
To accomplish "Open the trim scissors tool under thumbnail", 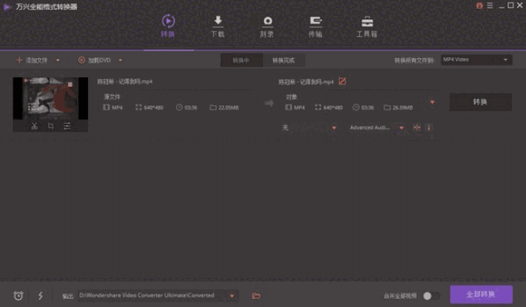I will pos(34,127).
